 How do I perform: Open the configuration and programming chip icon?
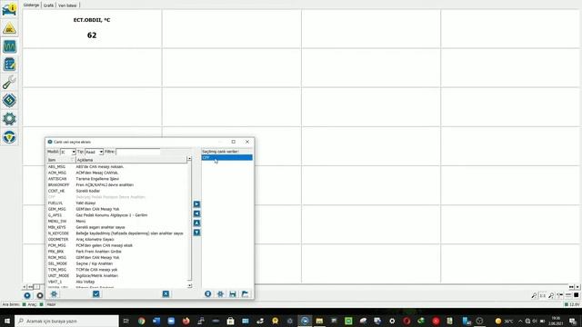[x=9, y=101]
